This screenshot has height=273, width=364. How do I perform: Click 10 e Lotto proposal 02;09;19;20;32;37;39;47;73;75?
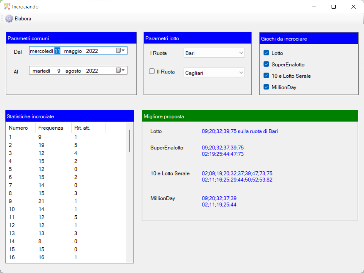point(237,173)
